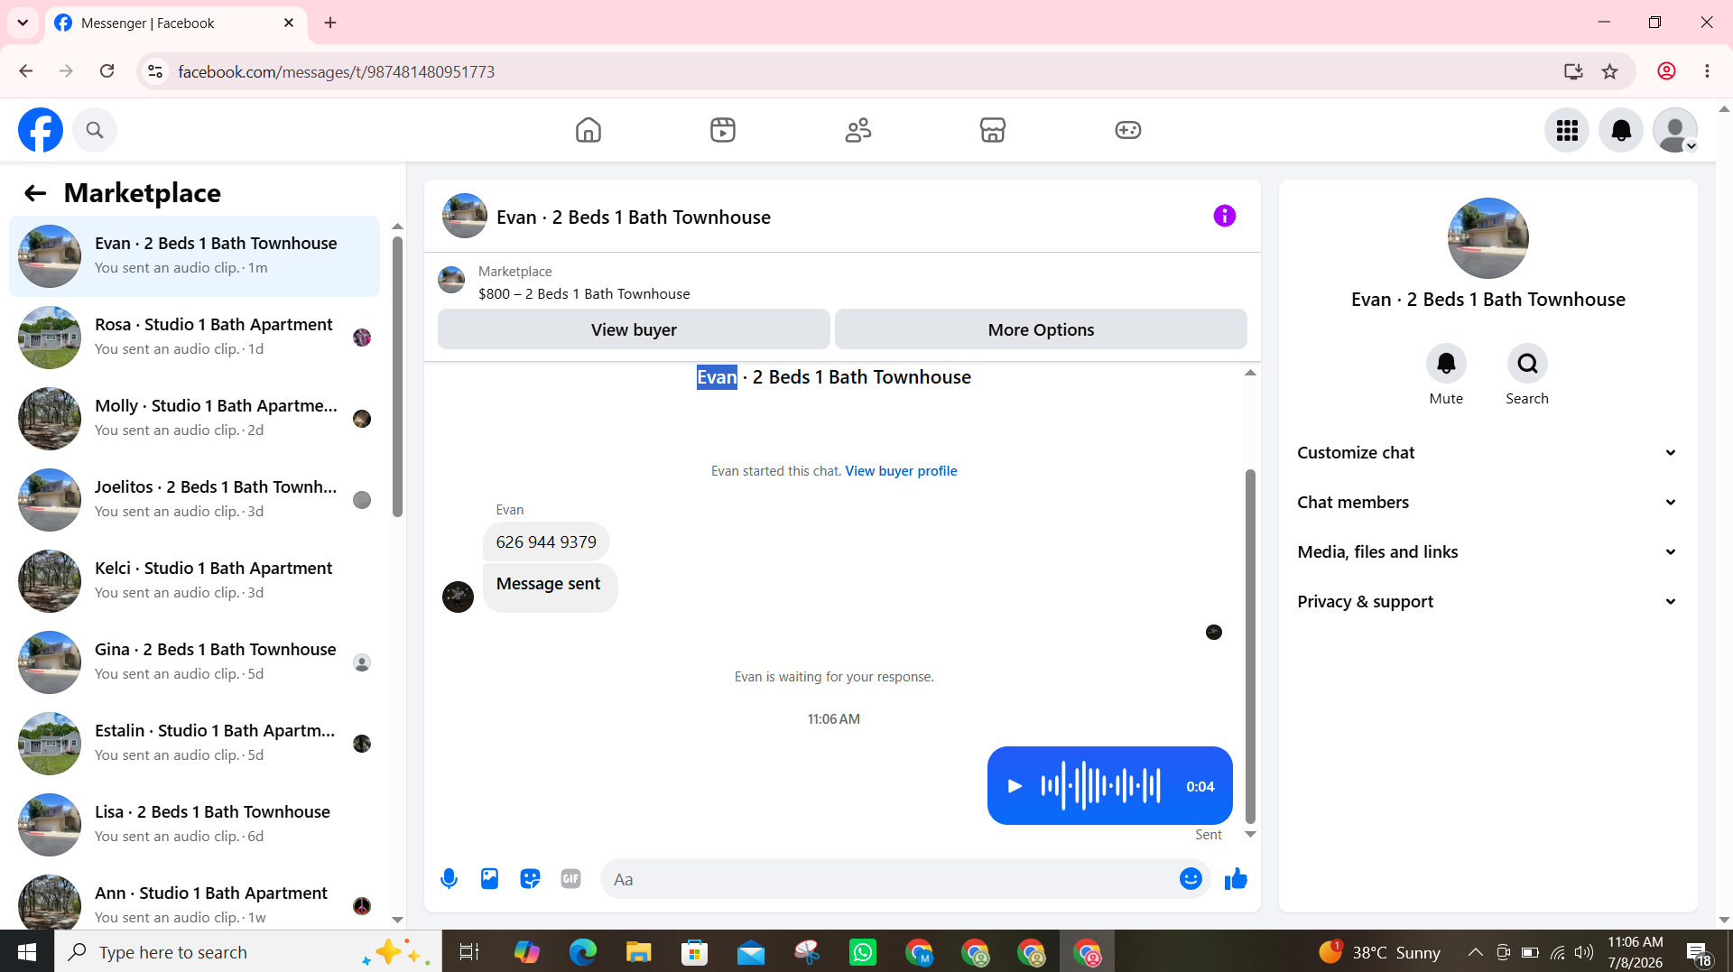Open the account profile avatar menu
This screenshot has width=1733, height=972.
point(1675,130)
